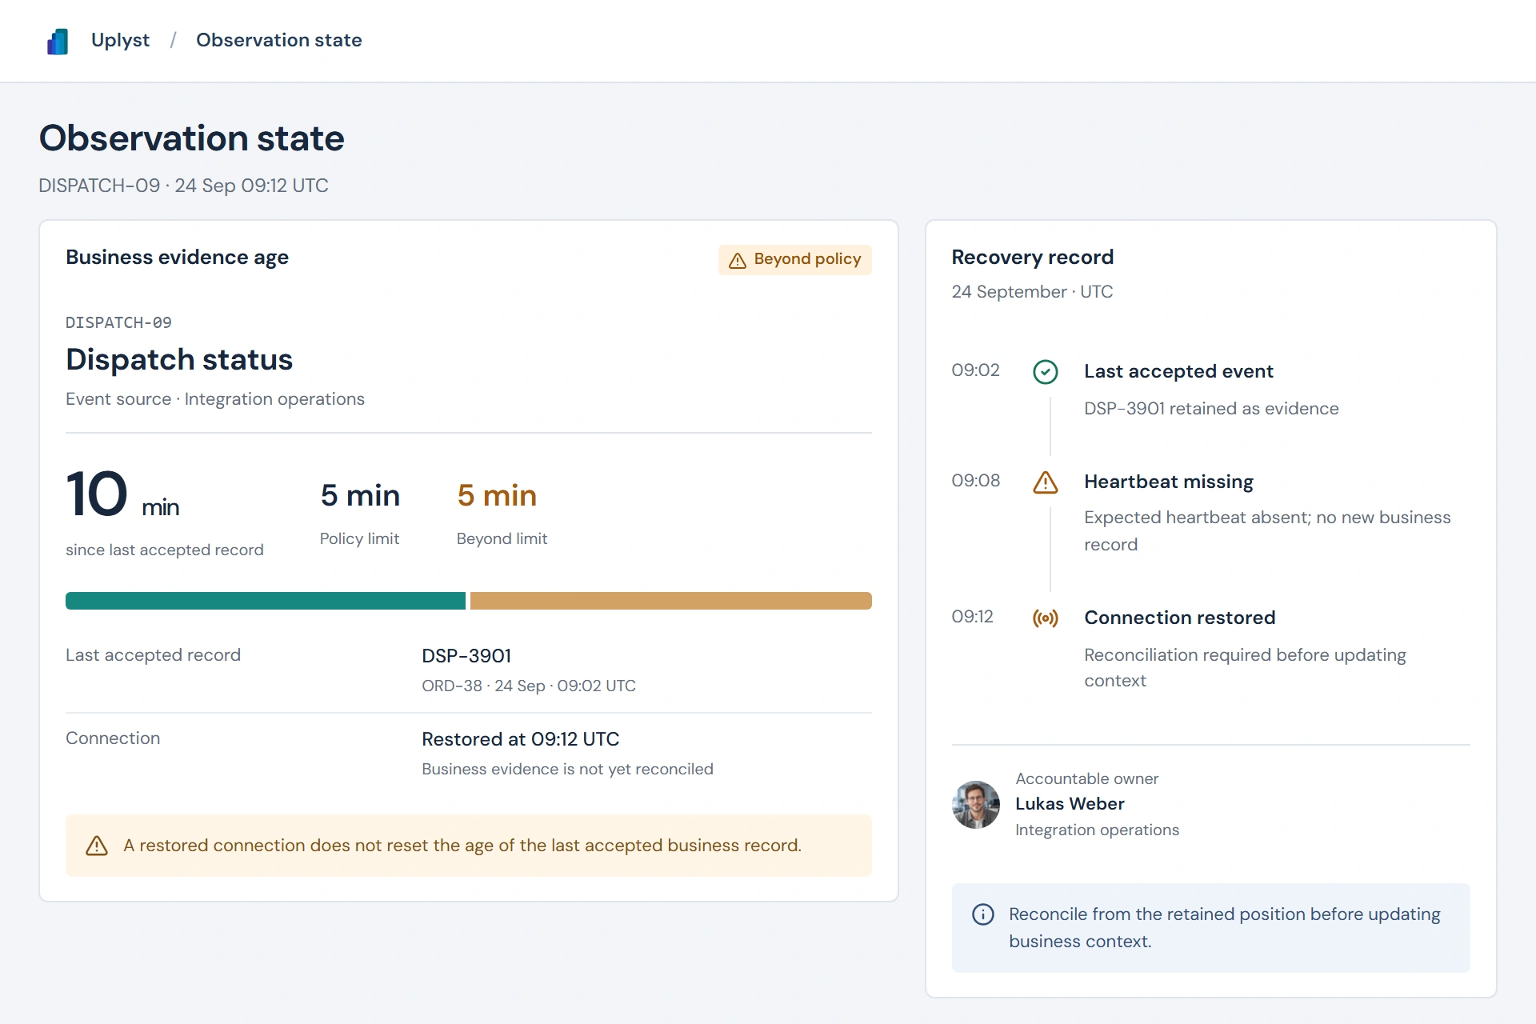
Task: Click the green check icon for Last accepted event
Action: pyautogui.click(x=1045, y=371)
